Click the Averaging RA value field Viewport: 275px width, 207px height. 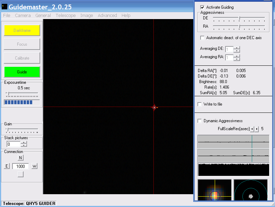(229, 57)
